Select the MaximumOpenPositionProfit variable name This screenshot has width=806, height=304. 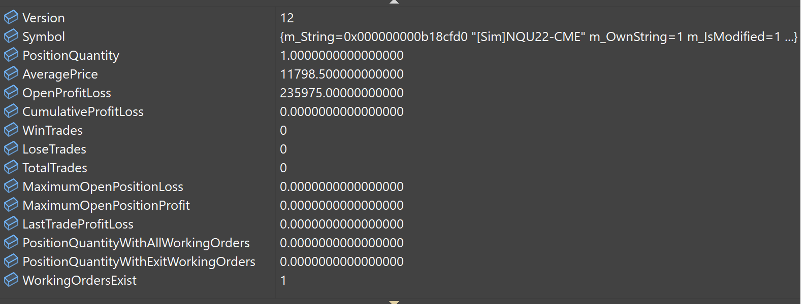click(106, 206)
